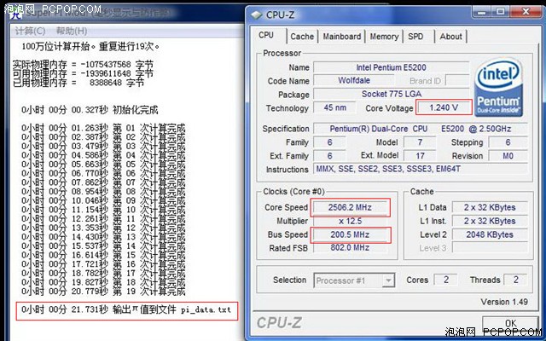This screenshot has width=546, height=341.
Task: Click the Bus Speed value 200.5 MHz
Action: coord(350,234)
